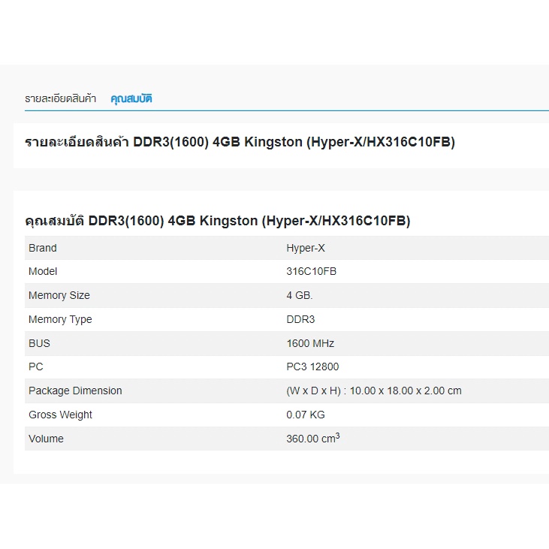
Task: Select the Memory Type label
Action: pos(60,319)
